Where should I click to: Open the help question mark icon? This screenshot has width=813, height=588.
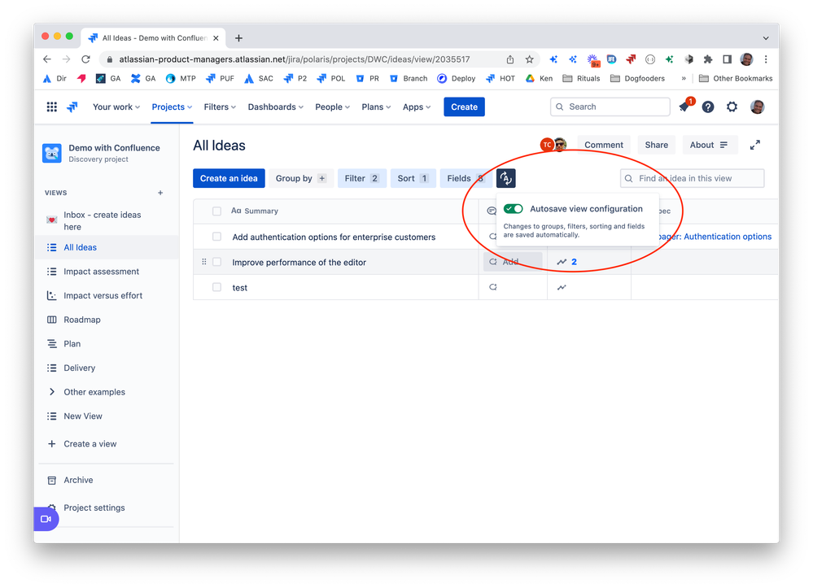pos(708,107)
